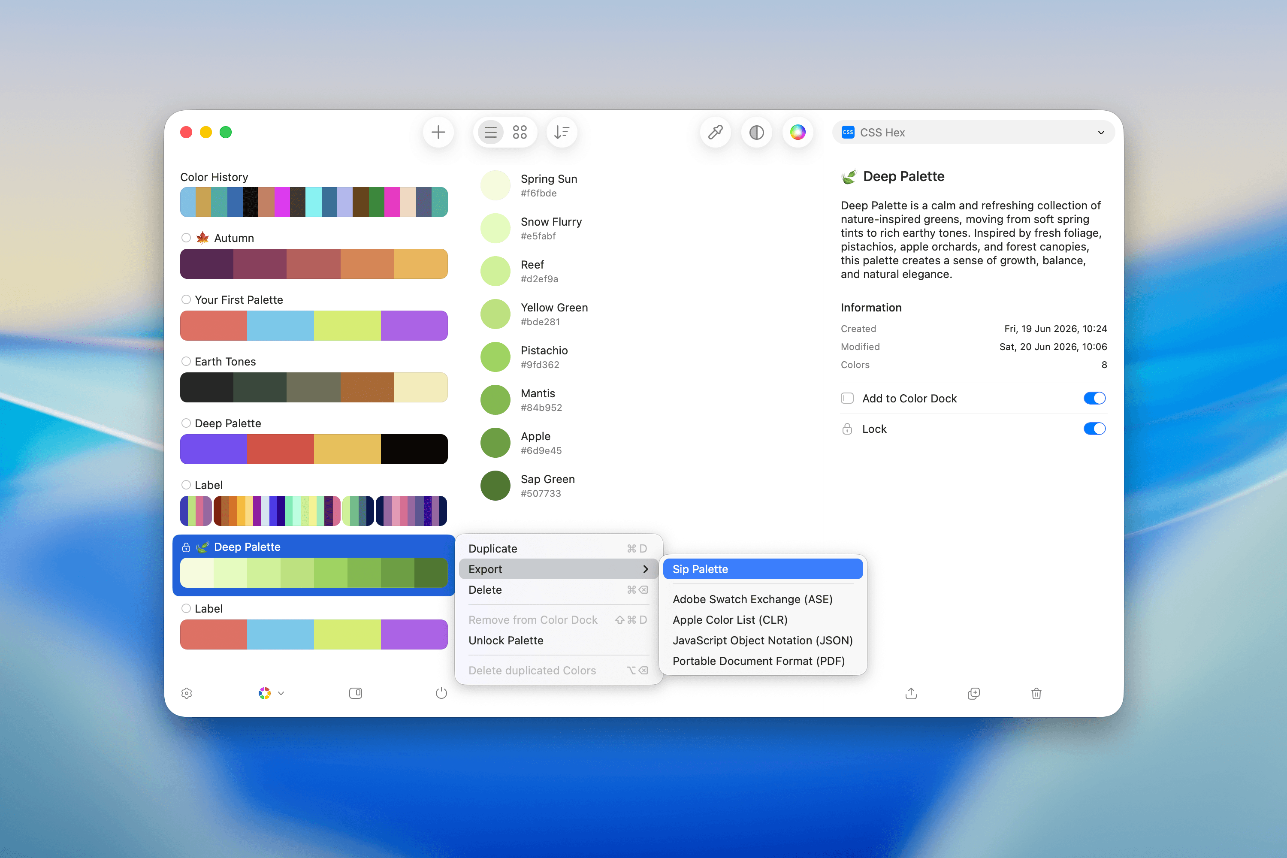The width and height of the screenshot is (1287, 858).
Task: Click the Apple color swatch
Action: [495, 443]
